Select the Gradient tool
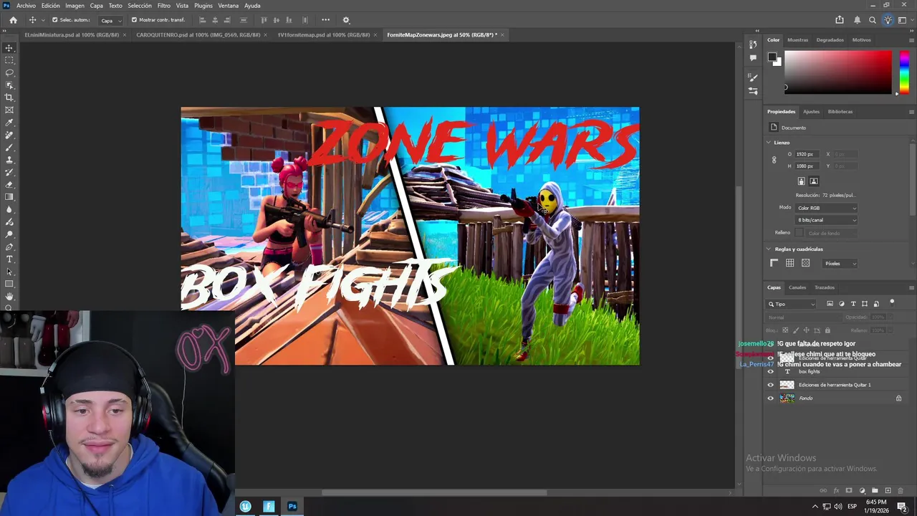Screen dimensions: 917x516 [x=9, y=197]
